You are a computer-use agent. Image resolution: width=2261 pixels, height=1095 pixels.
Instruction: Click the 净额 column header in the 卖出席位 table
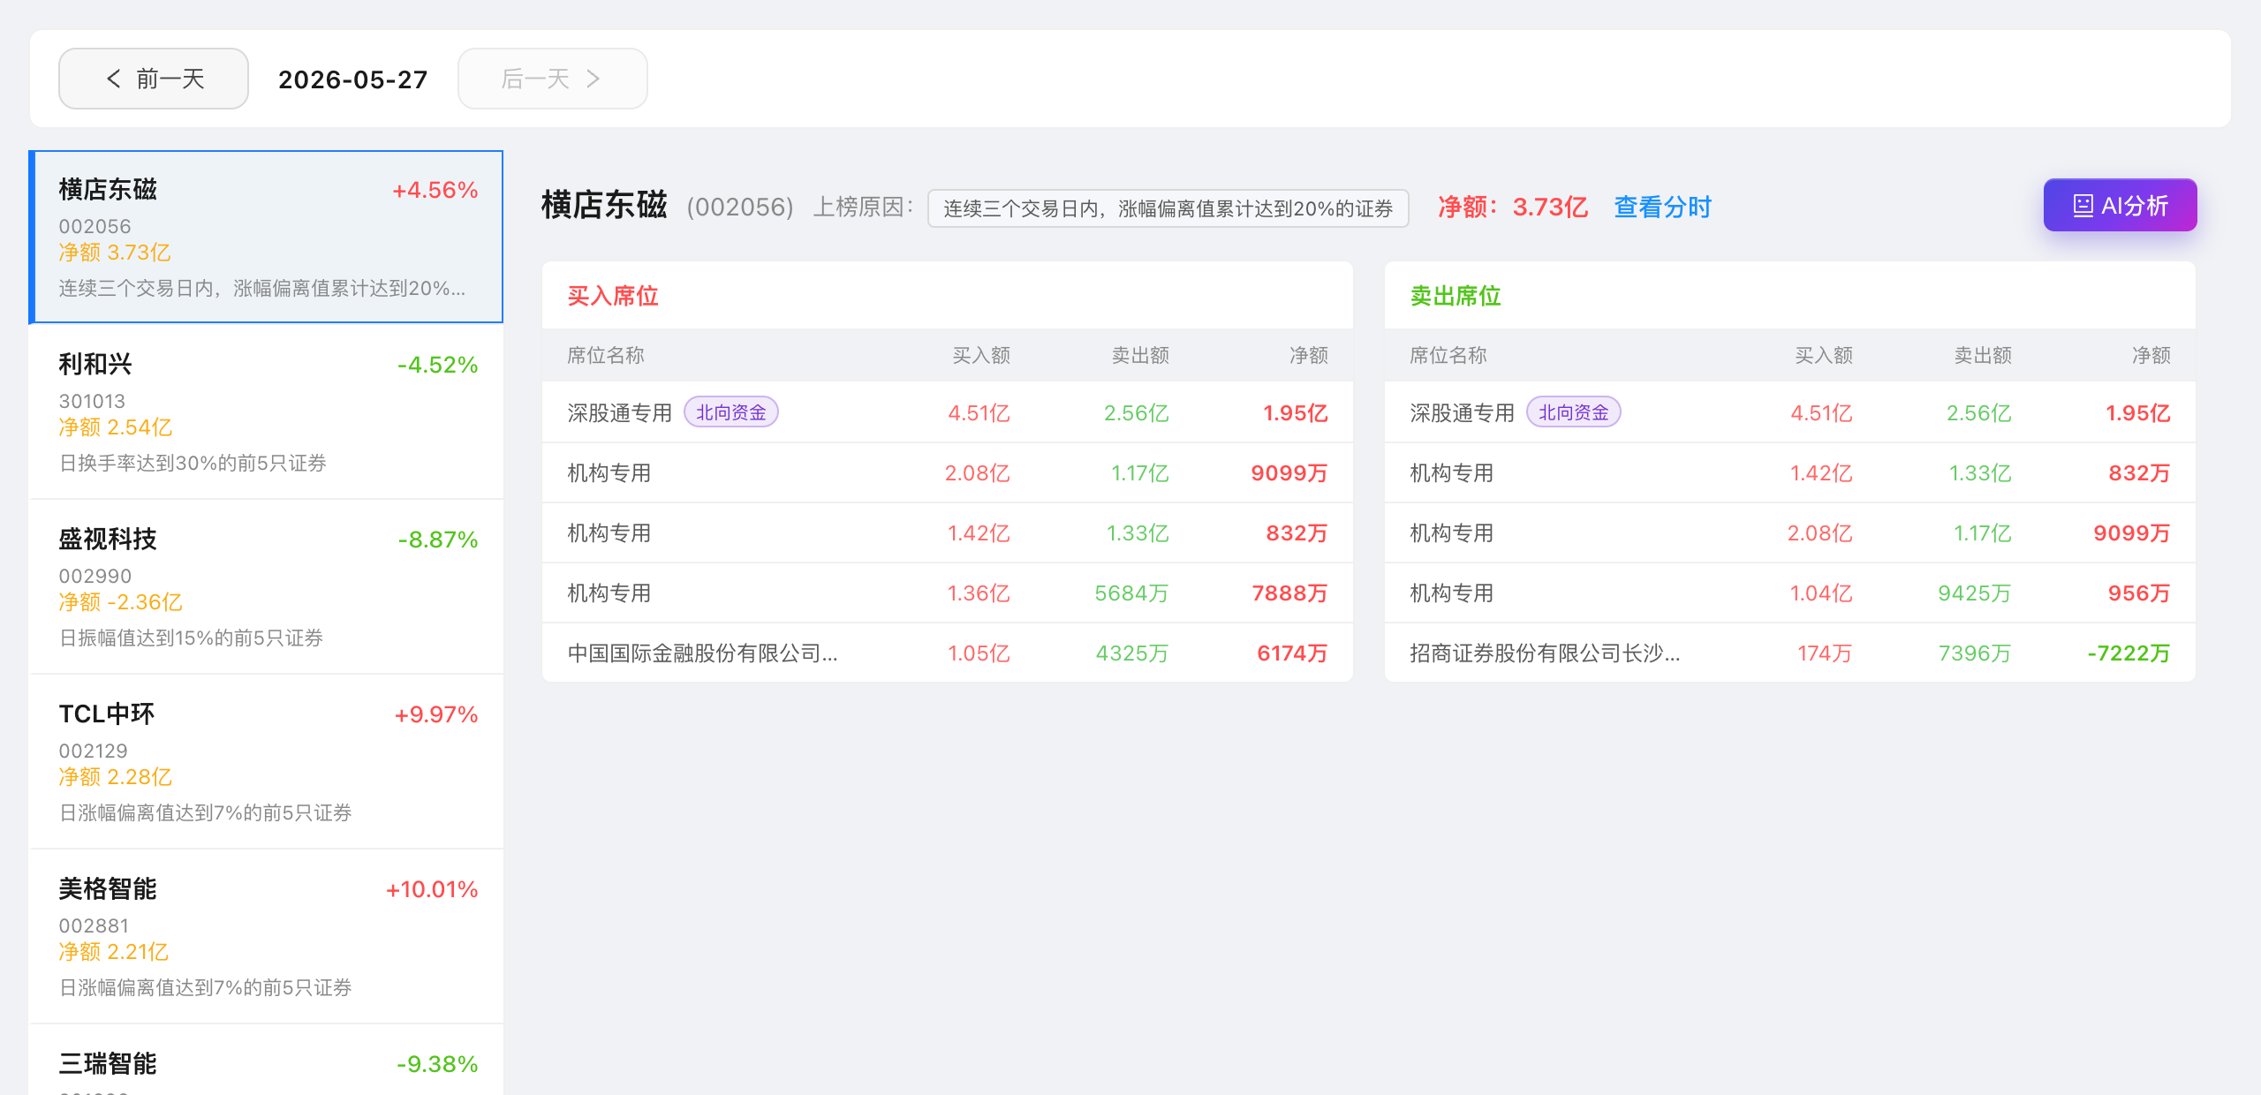2151,355
